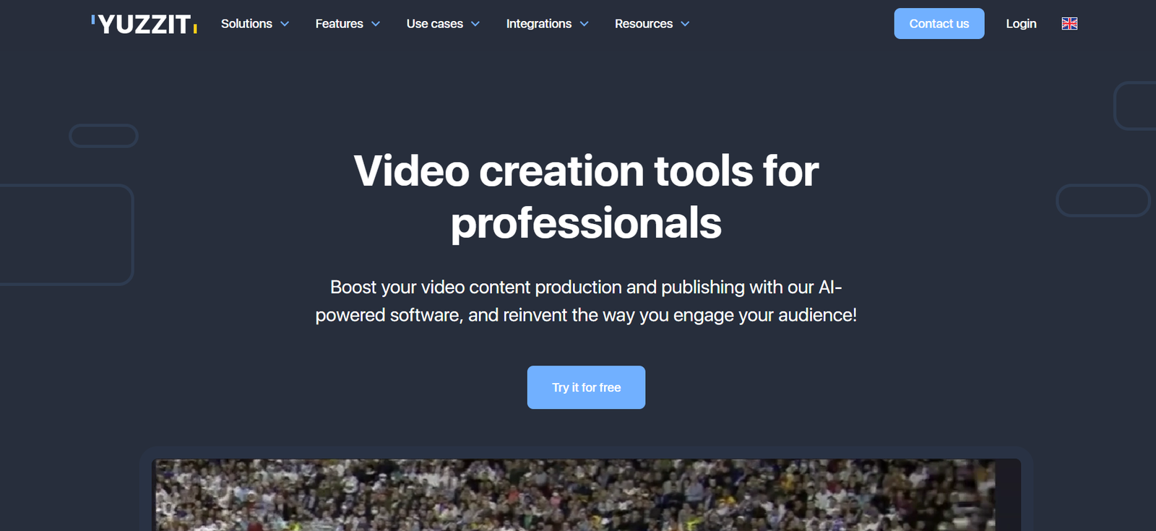Screen dimensions: 1156x531
Task: Open language selector with UK flag
Action: click(1069, 24)
